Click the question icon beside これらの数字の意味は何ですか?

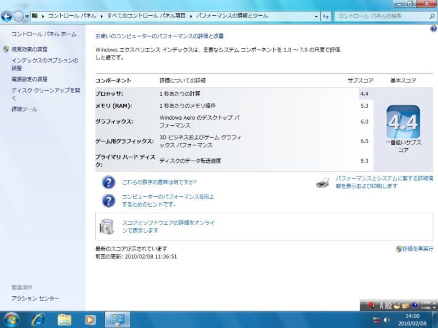tap(108, 183)
